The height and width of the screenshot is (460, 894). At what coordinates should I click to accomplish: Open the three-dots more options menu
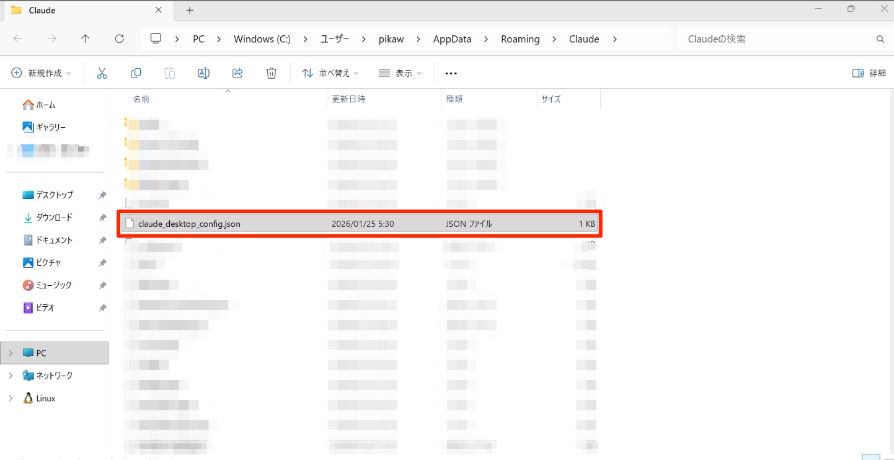coord(451,73)
